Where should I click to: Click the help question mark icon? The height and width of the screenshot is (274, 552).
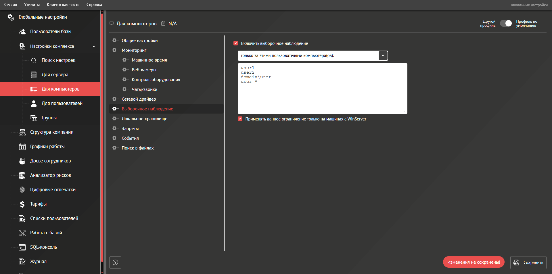pyautogui.click(x=115, y=262)
